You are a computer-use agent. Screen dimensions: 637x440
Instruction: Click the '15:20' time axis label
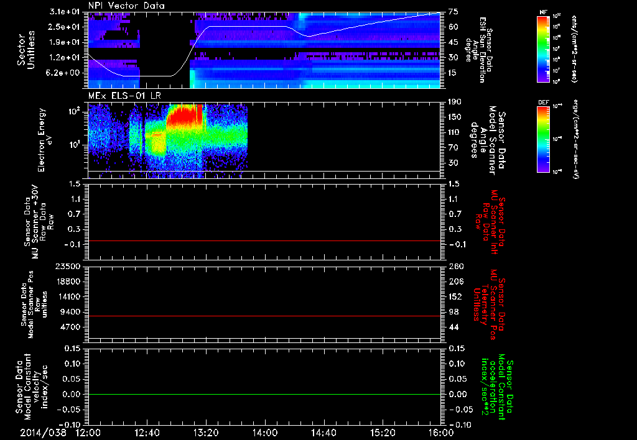[383, 433]
